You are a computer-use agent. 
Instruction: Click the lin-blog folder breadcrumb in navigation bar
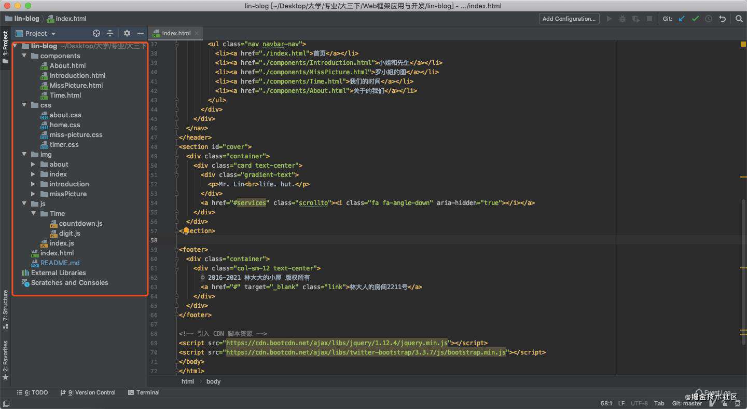[22, 19]
